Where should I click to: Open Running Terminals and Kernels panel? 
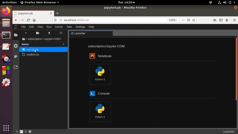click(16, 46)
